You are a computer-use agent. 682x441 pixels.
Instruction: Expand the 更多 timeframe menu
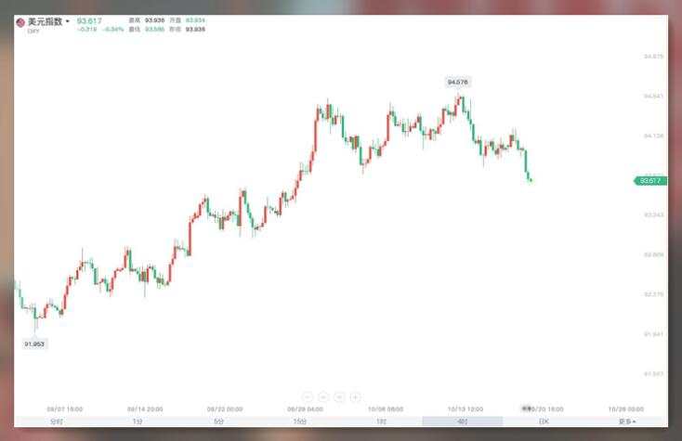tap(627, 422)
